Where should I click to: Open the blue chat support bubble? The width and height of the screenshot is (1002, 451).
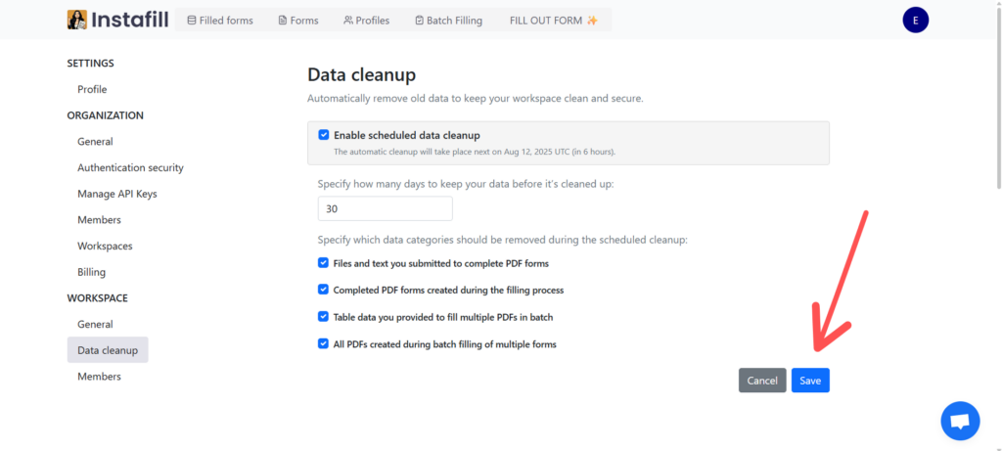[960, 421]
